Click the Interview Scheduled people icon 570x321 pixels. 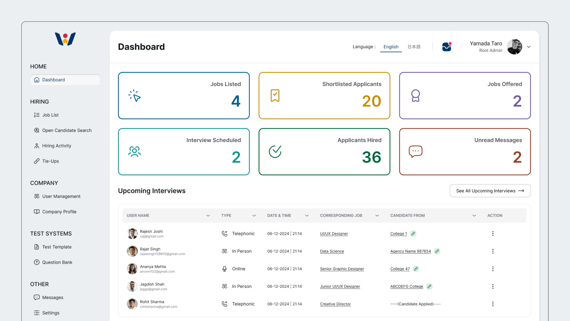click(x=134, y=152)
